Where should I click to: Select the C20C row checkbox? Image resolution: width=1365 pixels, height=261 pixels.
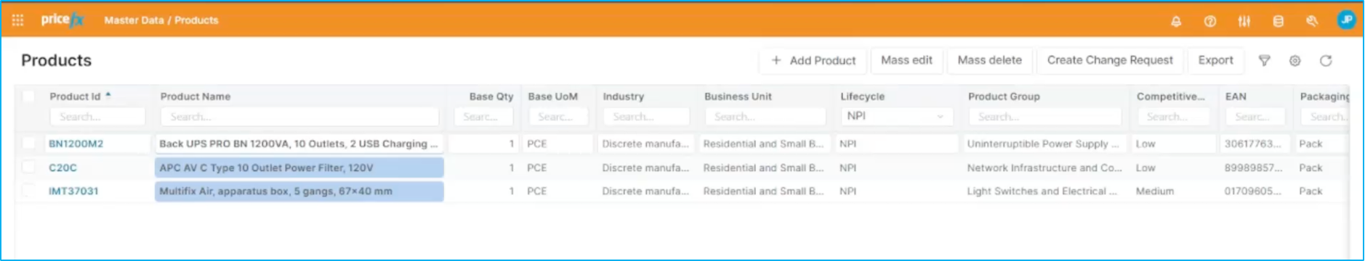tap(28, 167)
